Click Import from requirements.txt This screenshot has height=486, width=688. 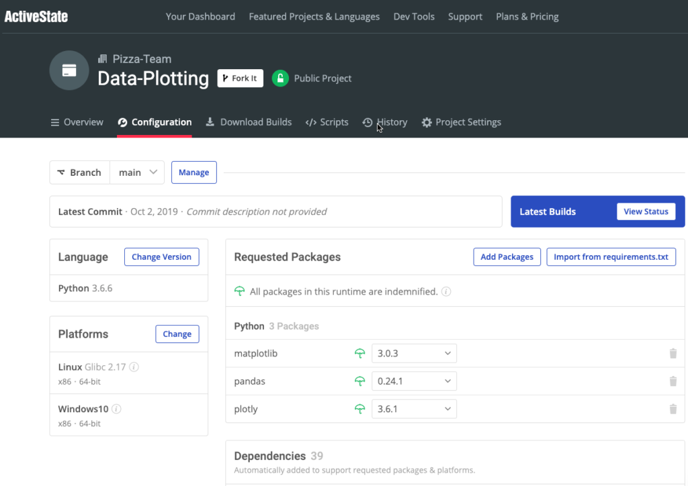[x=611, y=256]
